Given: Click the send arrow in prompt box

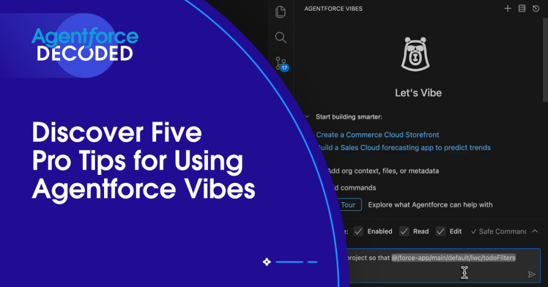Looking at the screenshot, I should tap(531, 274).
